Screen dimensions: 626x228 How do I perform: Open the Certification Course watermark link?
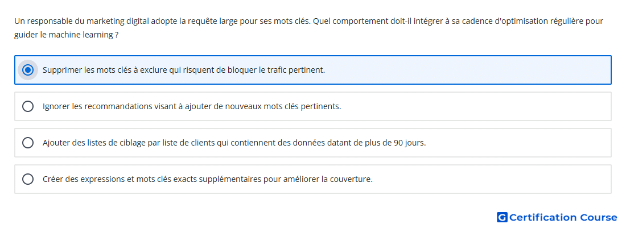pos(557,217)
